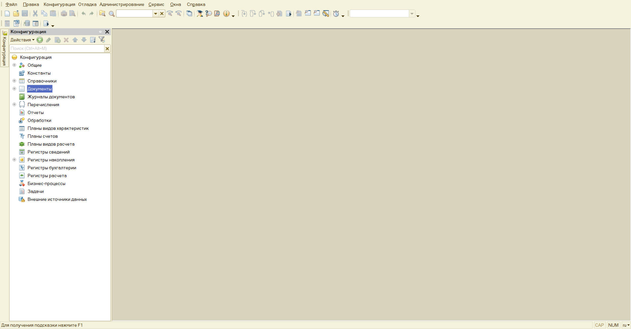Click the yellow info about icon
The image size is (631, 329).
click(x=226, y=13)
